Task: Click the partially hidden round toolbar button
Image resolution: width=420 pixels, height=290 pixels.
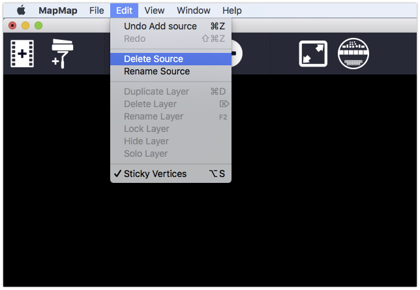Action: pyautogui.click(x=237, y=54)
